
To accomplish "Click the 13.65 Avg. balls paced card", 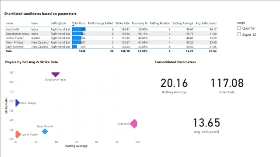I will coord(206,126).
